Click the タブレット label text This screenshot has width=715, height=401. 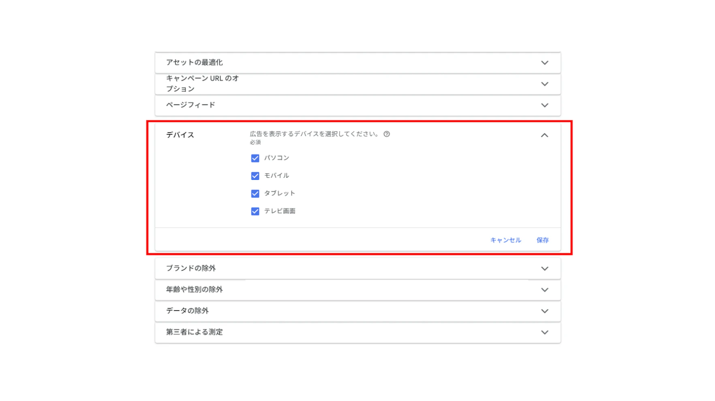[280, 193]
